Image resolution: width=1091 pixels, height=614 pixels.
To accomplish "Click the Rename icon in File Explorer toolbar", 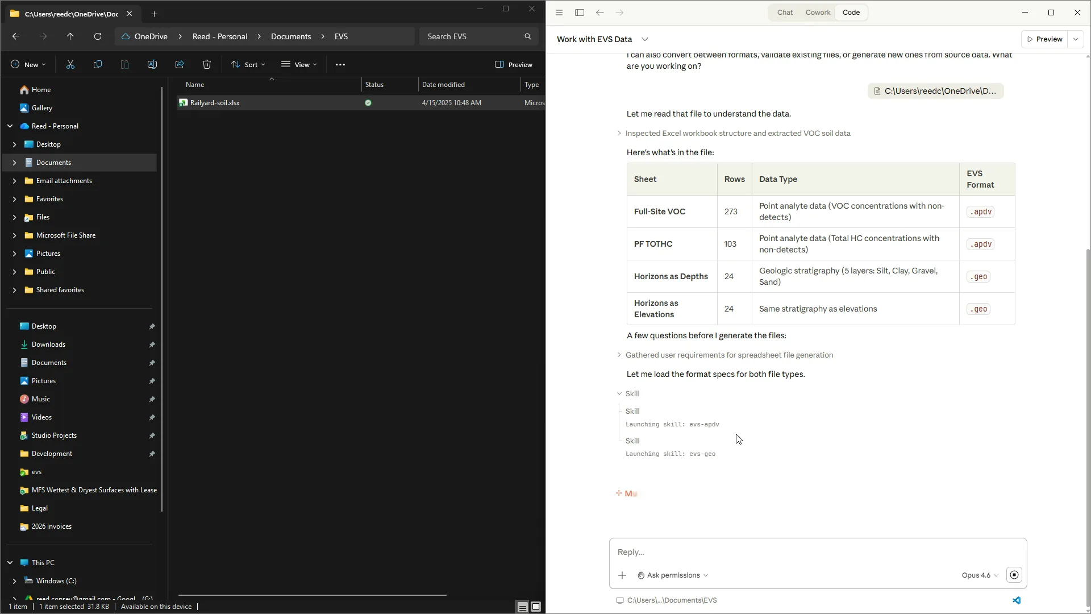I will tap(152, 64).
